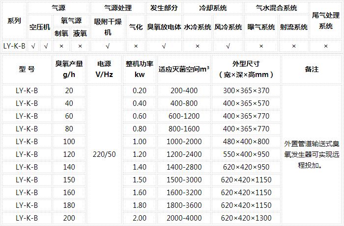Select the 外型尺寸 header
The width and height of the screenshot is (344, 226).
pos(246,69)
